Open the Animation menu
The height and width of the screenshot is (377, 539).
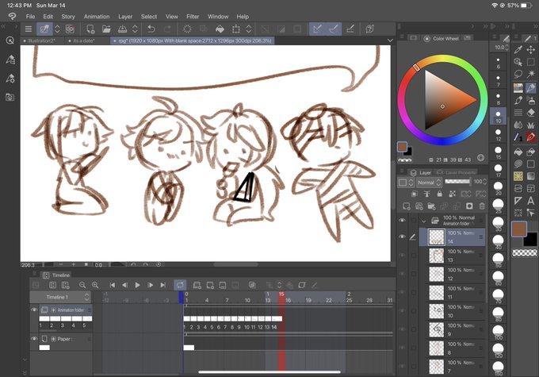97,17
